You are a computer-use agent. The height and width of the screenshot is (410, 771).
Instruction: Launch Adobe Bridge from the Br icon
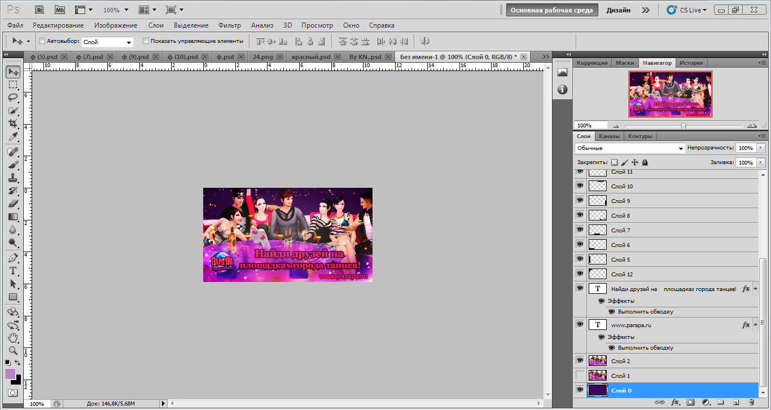(x=40, y=10)
